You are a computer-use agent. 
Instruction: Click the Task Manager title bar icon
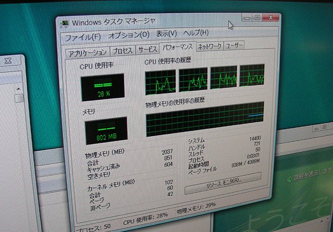(65, 23)
